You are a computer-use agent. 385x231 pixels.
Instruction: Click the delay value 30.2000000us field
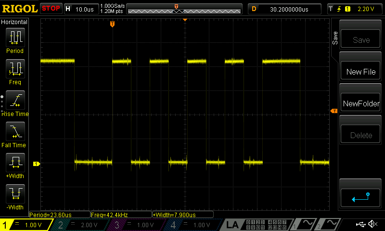tap(285, 9)
